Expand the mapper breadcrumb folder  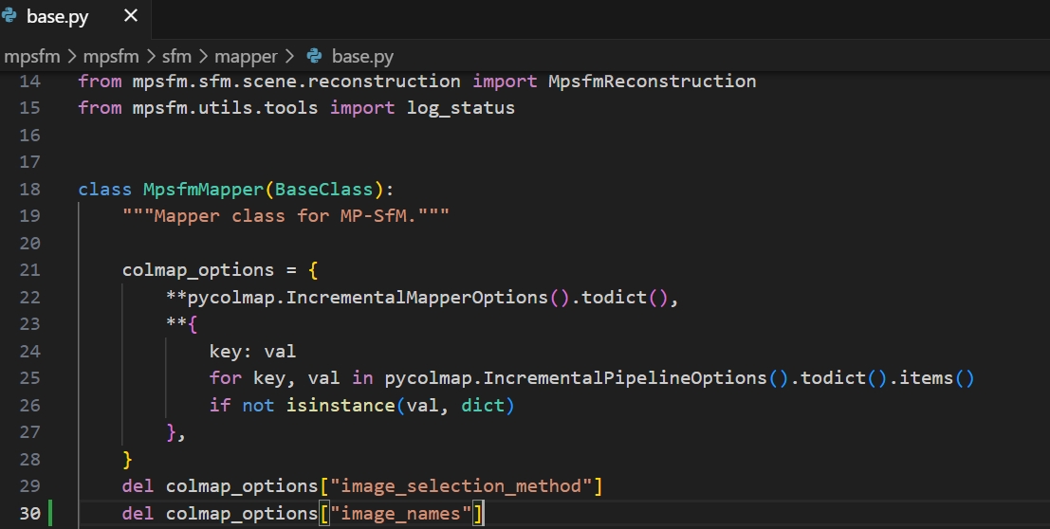click(245, 57)
